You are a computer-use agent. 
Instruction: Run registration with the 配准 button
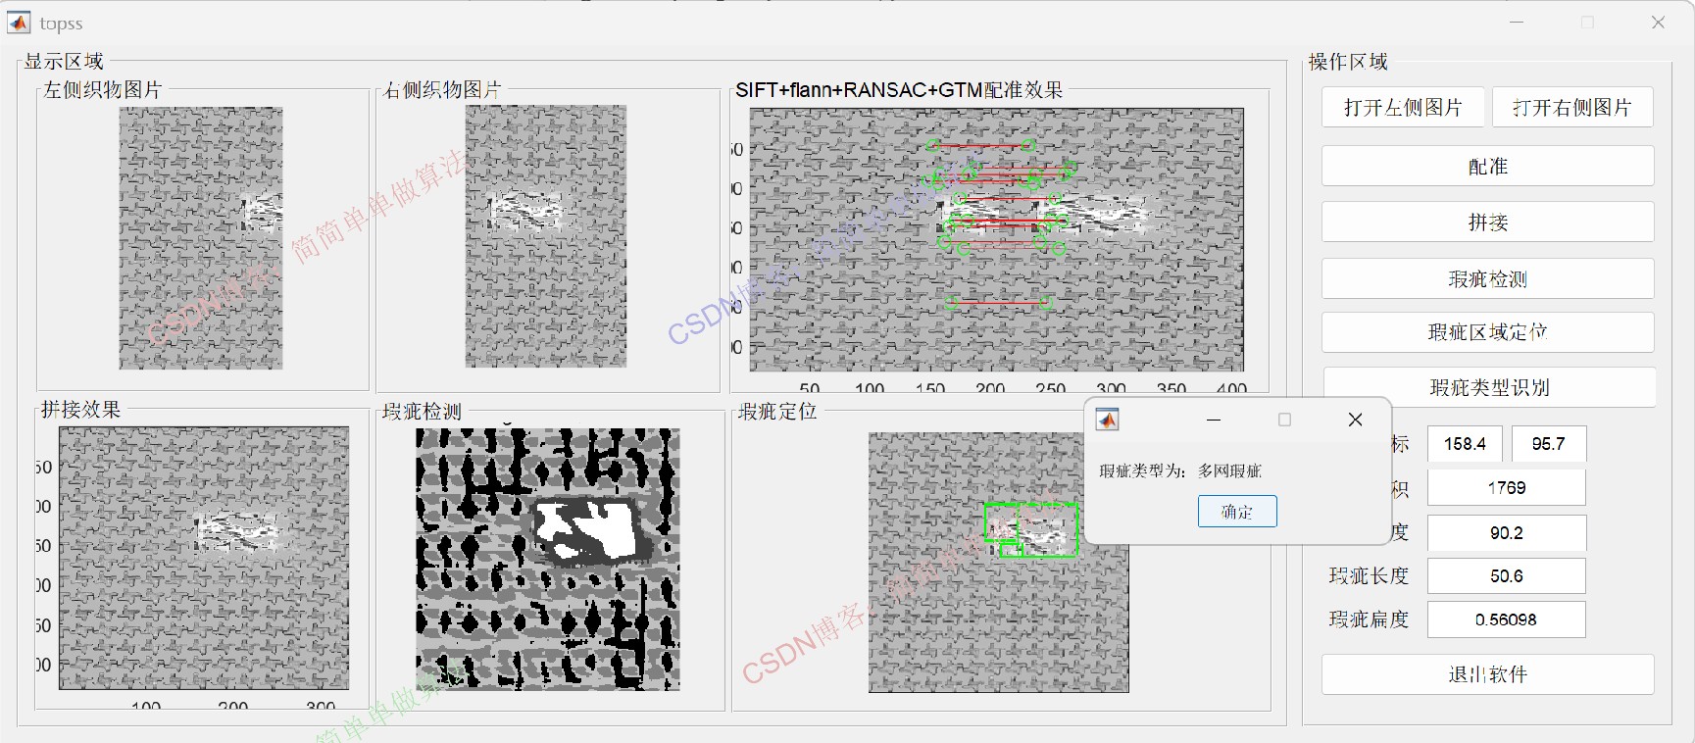pos(1488,167)
